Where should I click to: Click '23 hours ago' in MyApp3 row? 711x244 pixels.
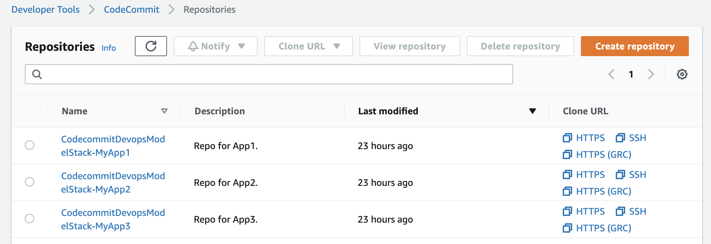pyautogui.click(x=385, y=220)
